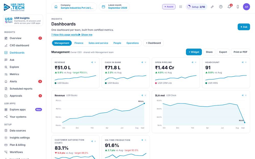Click announce icon on Headcount card
The image size is (255, 159).
[x=243, y=62]
